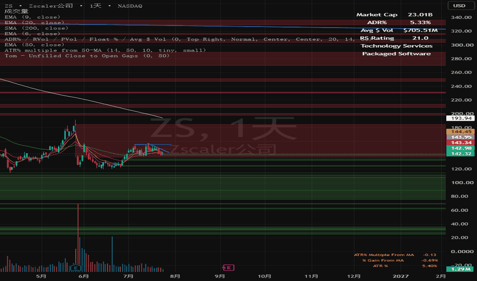Select the EMA (9, close) indicator legend
The height and width of the screenshot is (281, 477).
pos(32,17)
